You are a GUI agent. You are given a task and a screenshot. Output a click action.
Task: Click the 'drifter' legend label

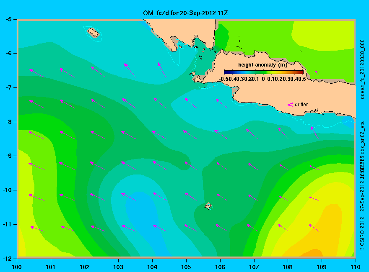(x=301, y=105)
